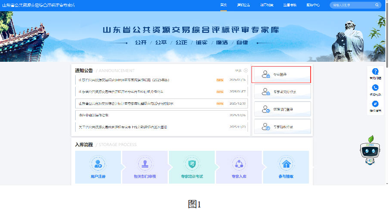Screen dimensions: 391x213
Task: Select the 相关部门审核 stamp icon
Action: [145, 164]
